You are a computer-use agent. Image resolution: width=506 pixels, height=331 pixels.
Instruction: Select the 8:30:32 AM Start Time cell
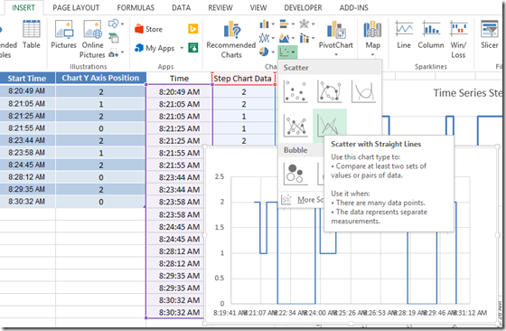tap(27, 202)
